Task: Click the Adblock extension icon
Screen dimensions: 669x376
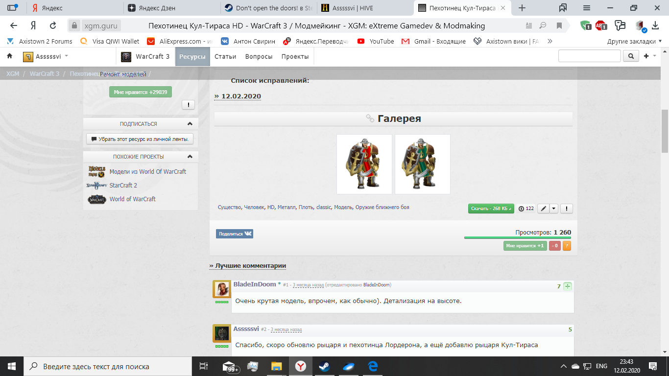Action: click(601, 25)
